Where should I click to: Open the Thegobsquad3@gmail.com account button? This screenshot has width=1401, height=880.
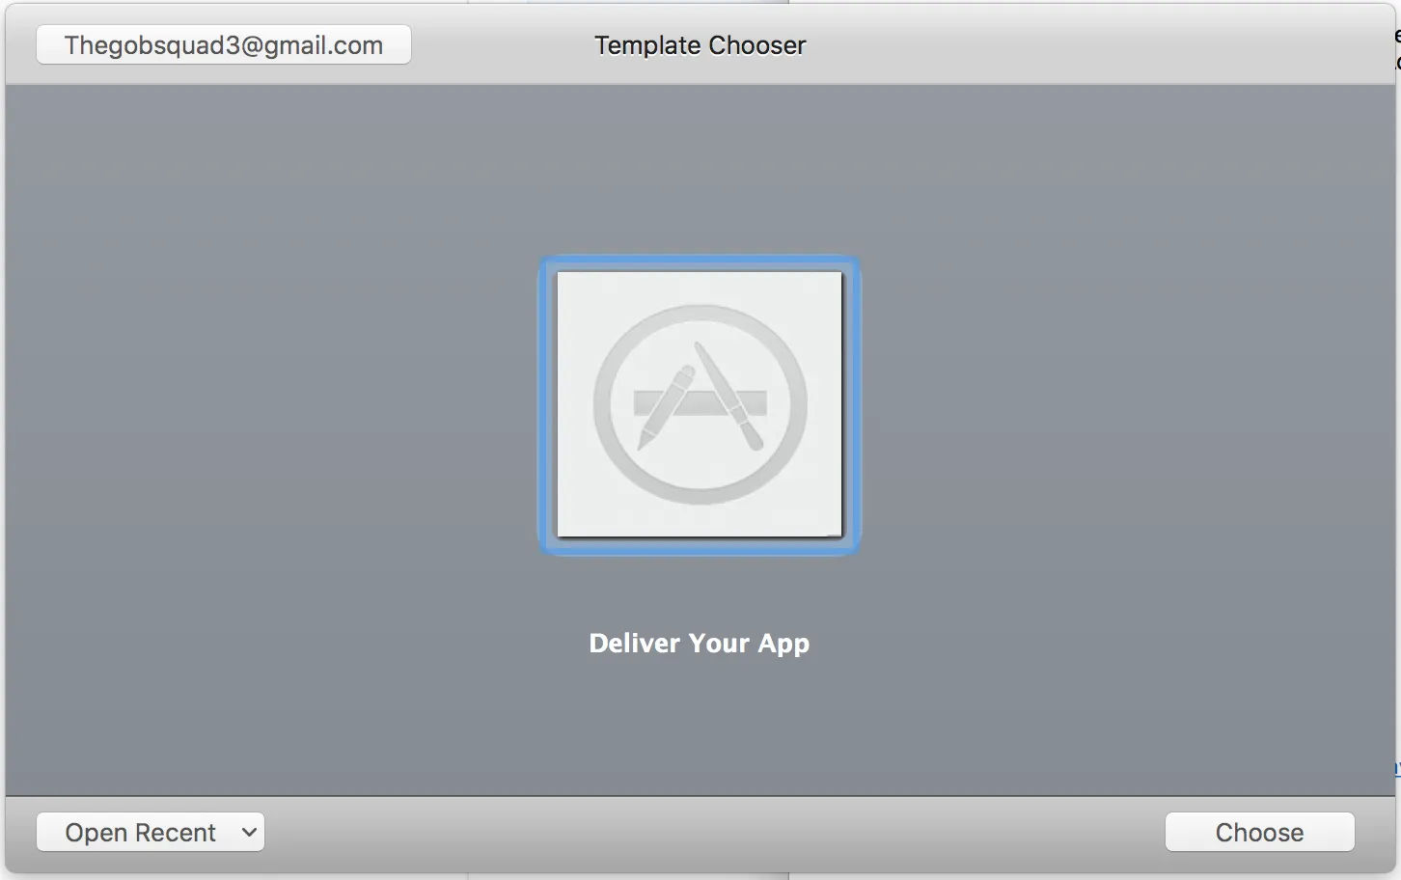224,45
